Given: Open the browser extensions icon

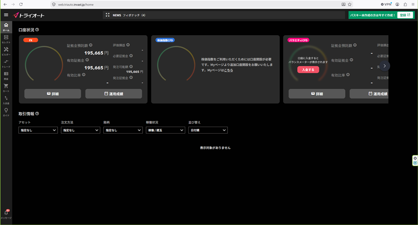Looking at the screenshot, I should tap(405, 4).
